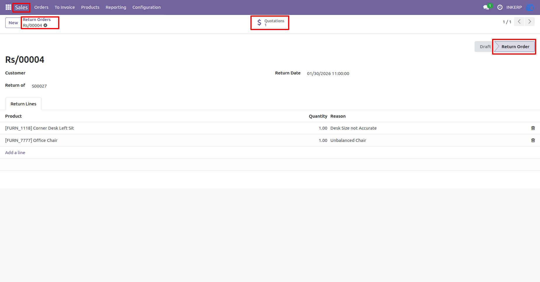This screenshot has width=540, height=282.
Task: Go to next record arrow
Action: (x=529, y=22)
